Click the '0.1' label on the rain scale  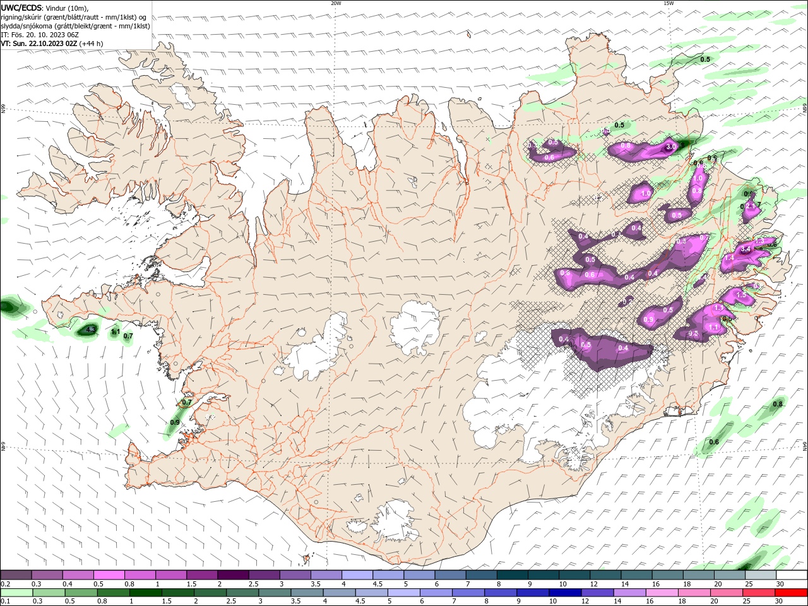click(6, 602)
